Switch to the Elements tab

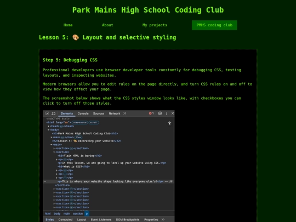67,113
